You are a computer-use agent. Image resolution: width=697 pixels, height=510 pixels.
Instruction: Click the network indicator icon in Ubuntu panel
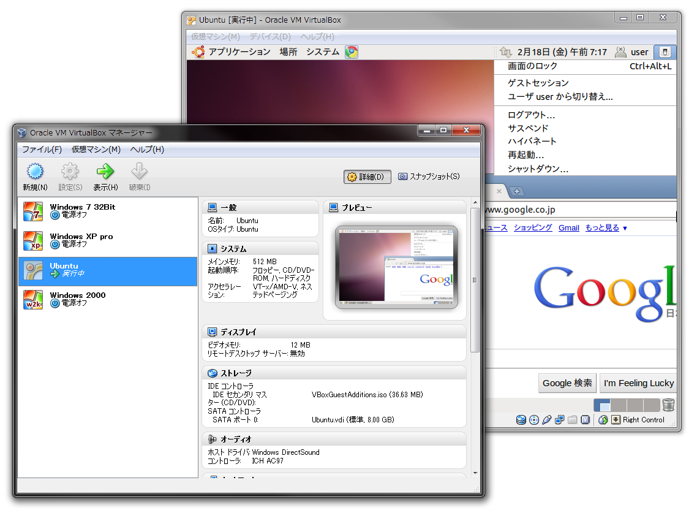[x=506, y=52]
